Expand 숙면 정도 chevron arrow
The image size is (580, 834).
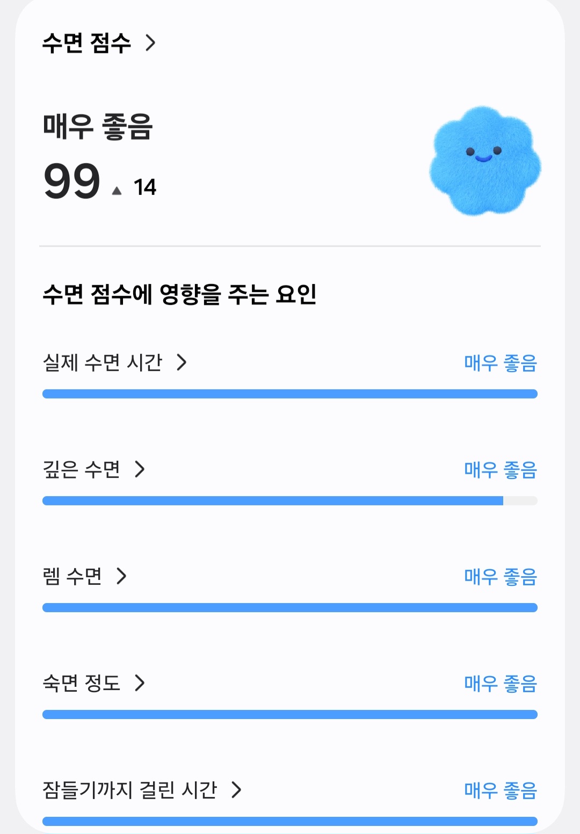coord(140,683)
